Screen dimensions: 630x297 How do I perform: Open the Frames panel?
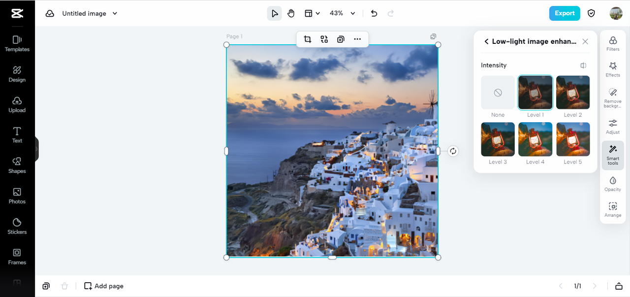(x=17, y=256)
